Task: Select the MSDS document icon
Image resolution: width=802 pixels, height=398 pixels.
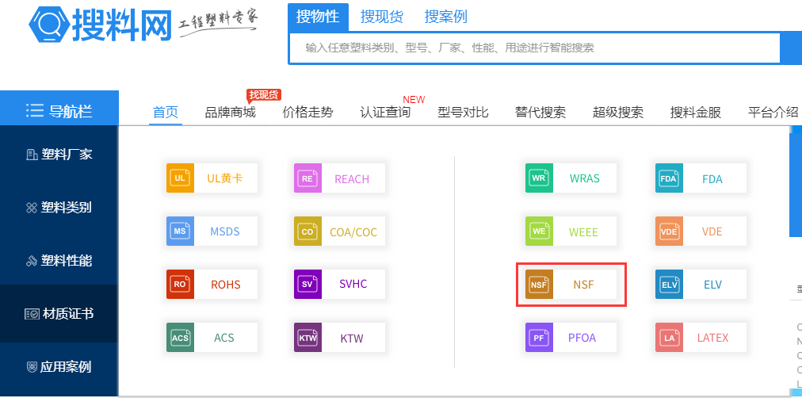Action: coord(180,232)
